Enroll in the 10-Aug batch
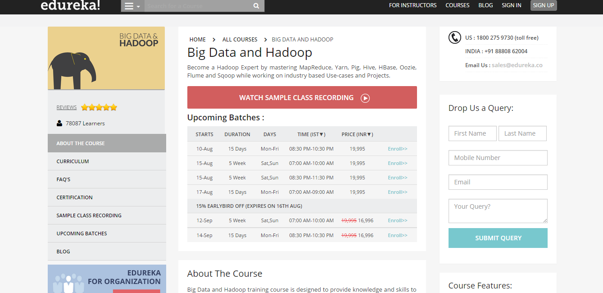The image size is (603, 293). (x=398, y=149)
